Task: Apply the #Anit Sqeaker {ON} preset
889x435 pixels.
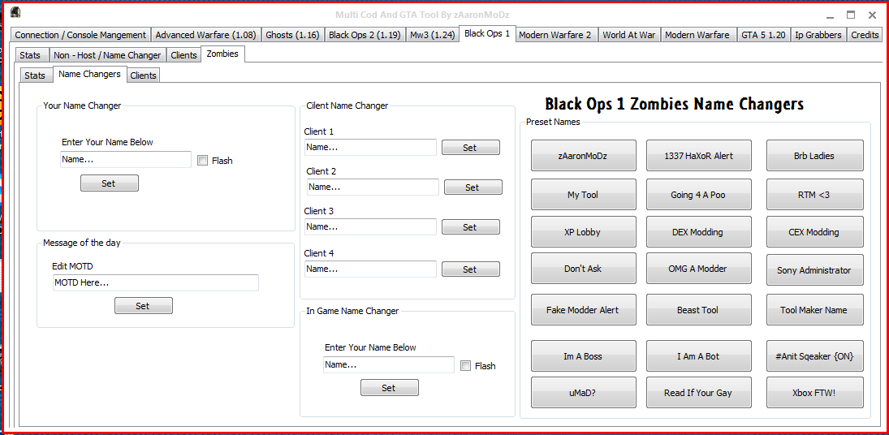Action: 814,356
